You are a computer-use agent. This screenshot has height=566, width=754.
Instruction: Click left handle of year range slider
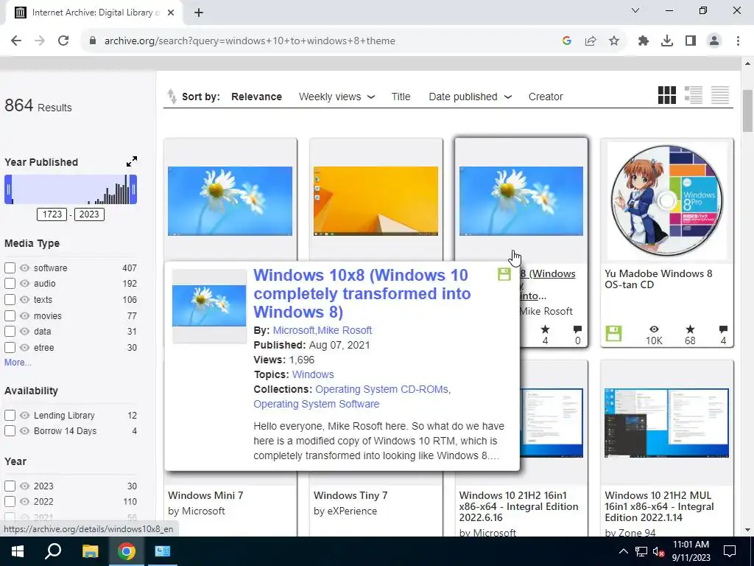point(7,189)
